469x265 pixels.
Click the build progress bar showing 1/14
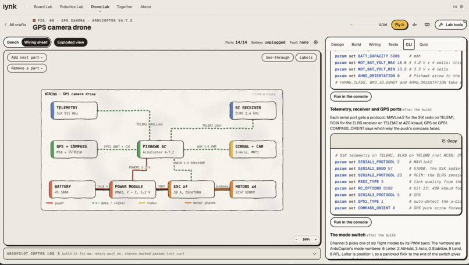[364, 25]
